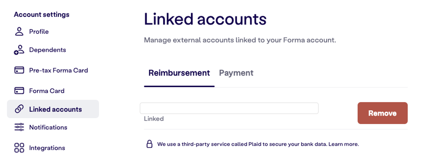Switch to the Reimbursement tab
432x164 pixels.
[x=179, y=73]
